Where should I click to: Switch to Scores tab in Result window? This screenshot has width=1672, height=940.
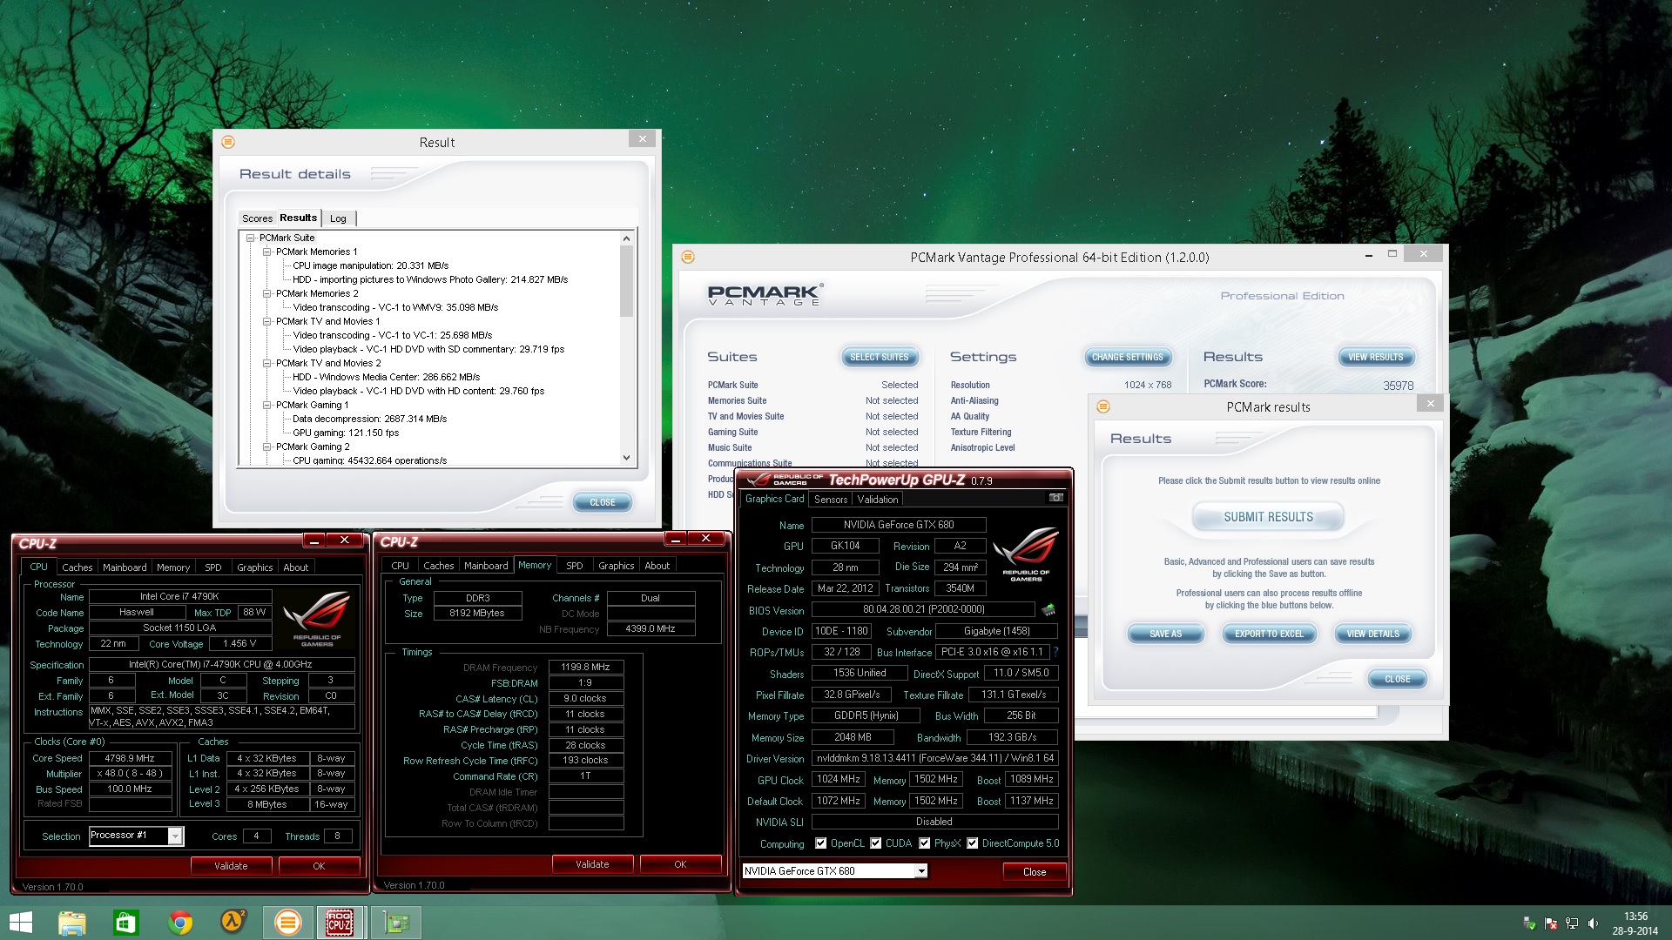[257, 218]
